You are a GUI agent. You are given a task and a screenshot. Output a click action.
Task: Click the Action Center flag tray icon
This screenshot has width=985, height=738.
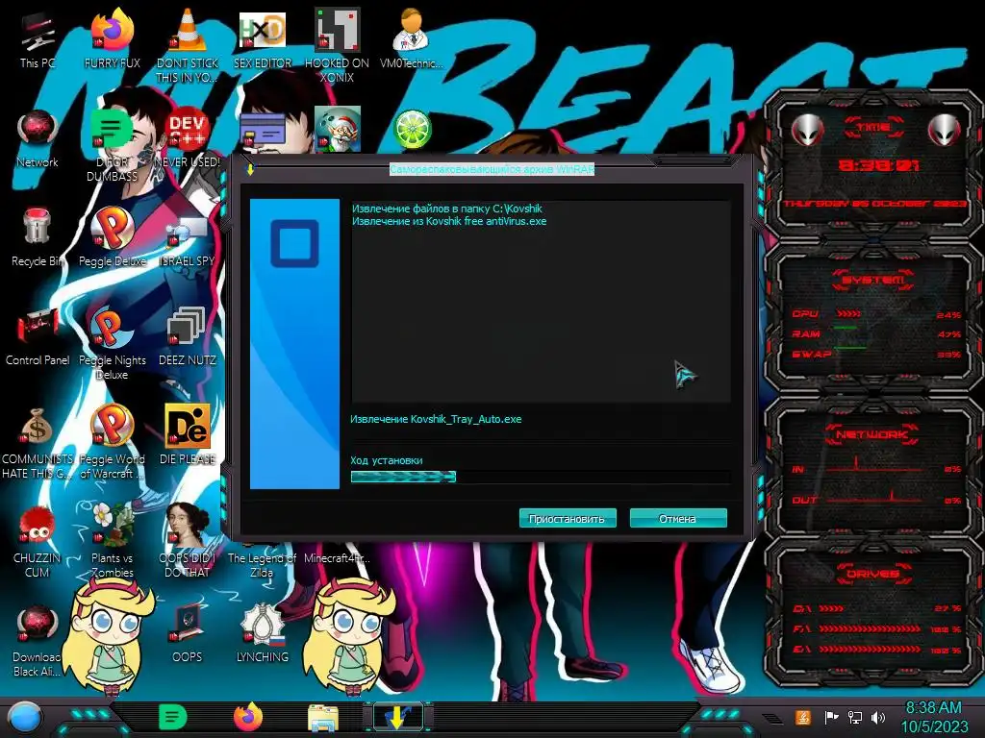pyautogui.click(x=831, y=717)
